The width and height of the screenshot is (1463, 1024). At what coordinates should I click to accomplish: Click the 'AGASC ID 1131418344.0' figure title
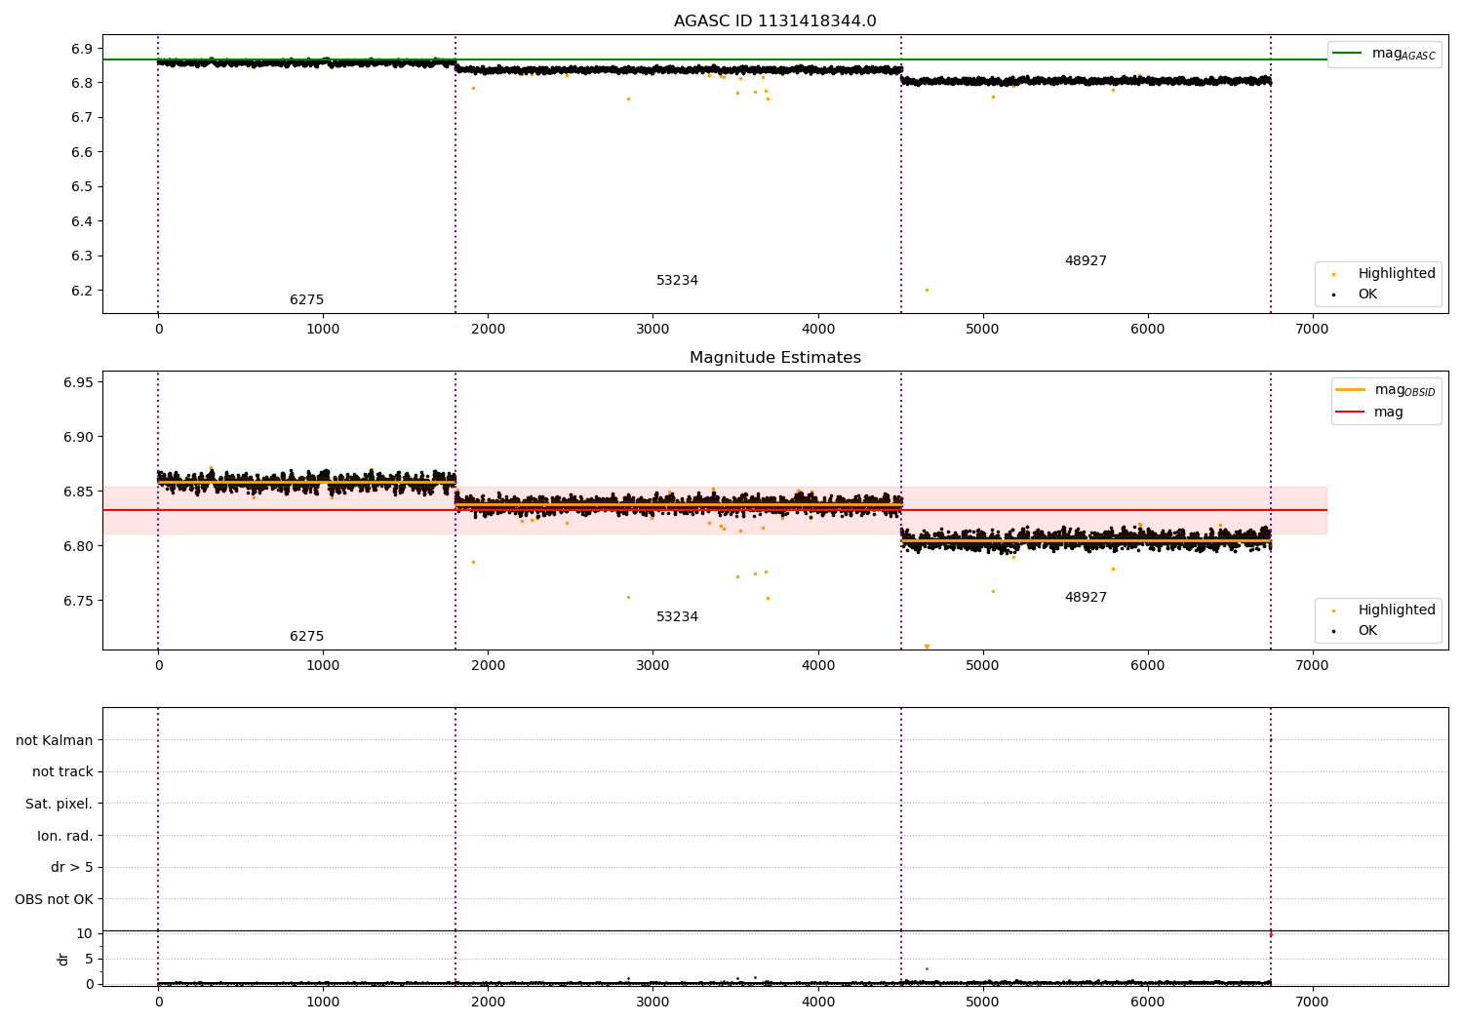point(774,21)
